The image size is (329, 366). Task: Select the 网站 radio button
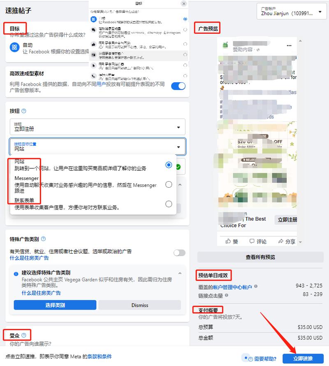pos(169,165)
